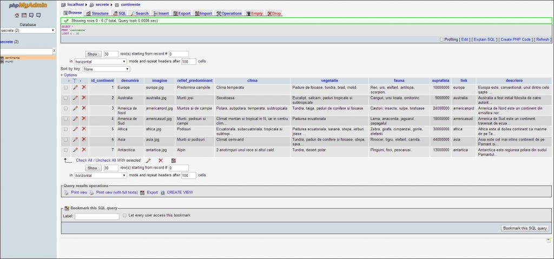Open the Operations tab
The width and height of the screenshot is (554, 259).
pyautogui.click(x=229, y=13)
